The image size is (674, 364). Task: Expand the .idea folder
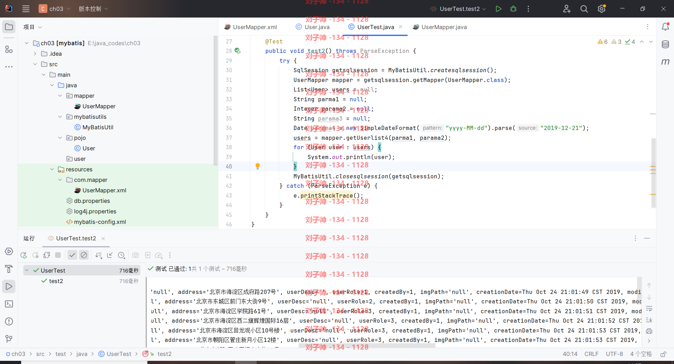[35, 54]
